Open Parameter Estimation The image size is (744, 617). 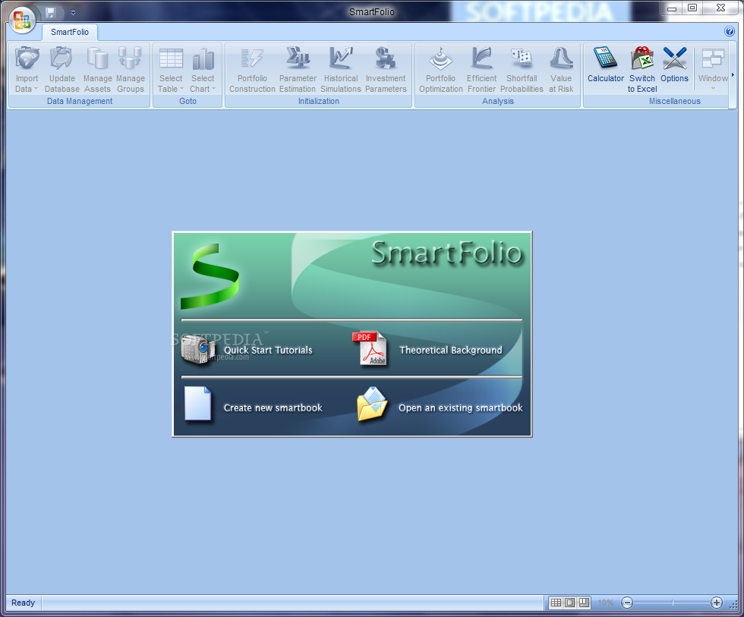pos(298,70)
